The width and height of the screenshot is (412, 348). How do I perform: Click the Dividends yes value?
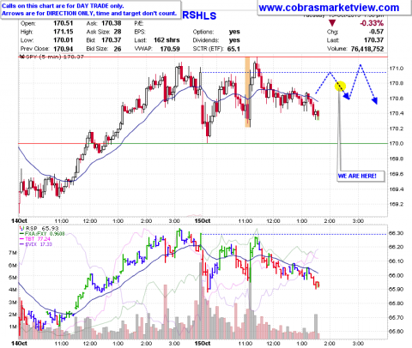[x=234, y=40]
